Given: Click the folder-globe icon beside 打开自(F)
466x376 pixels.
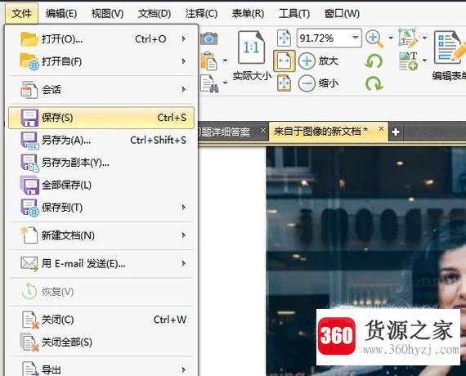Looking at the screenshot, I should pos(29,61).
